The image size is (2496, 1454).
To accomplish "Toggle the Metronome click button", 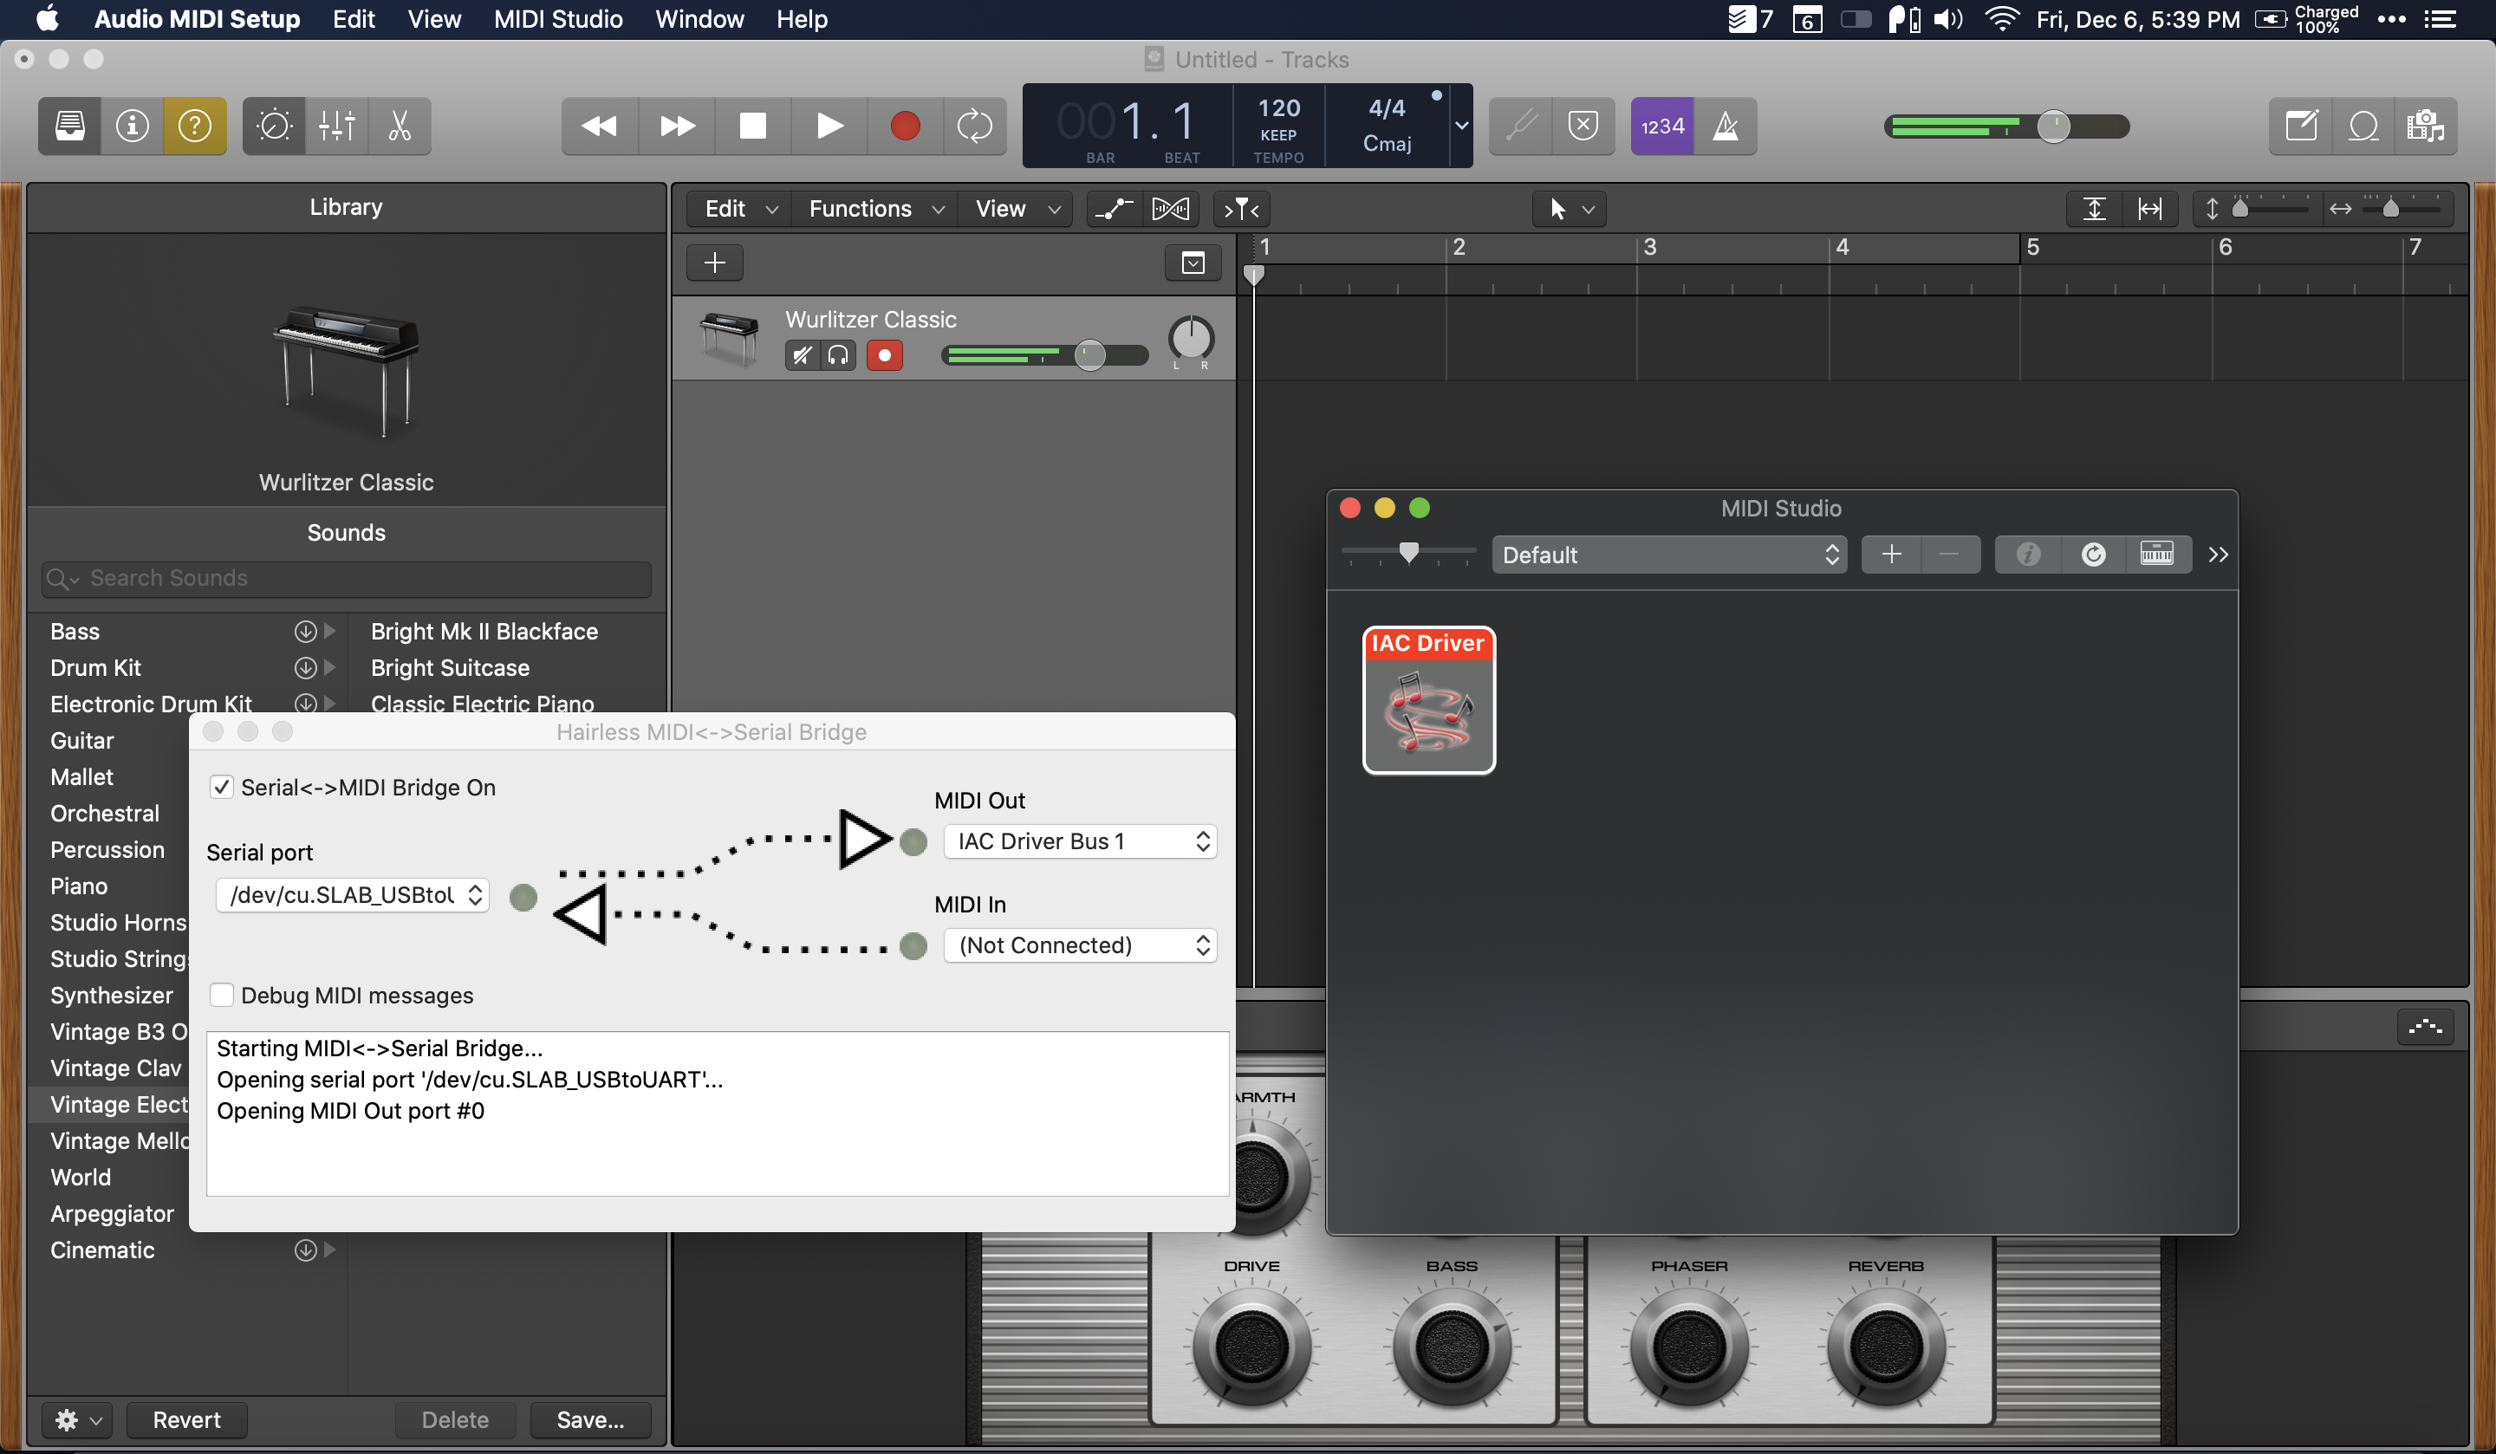I will (1726, 126).
